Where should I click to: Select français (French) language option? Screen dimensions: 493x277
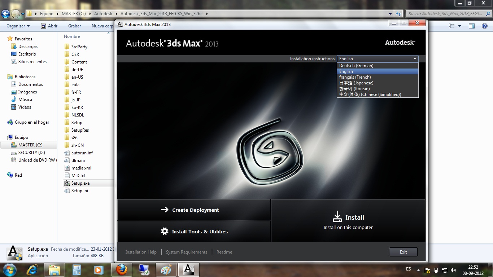[378, 77]
